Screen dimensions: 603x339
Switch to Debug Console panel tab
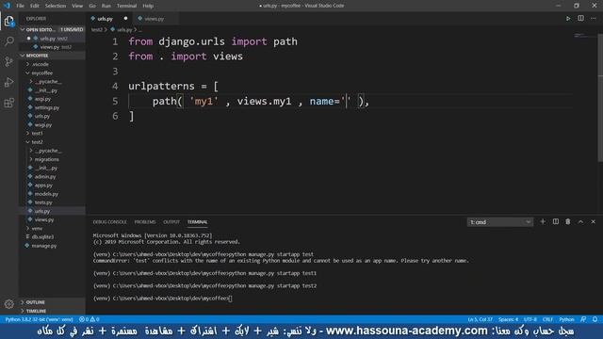109,222
